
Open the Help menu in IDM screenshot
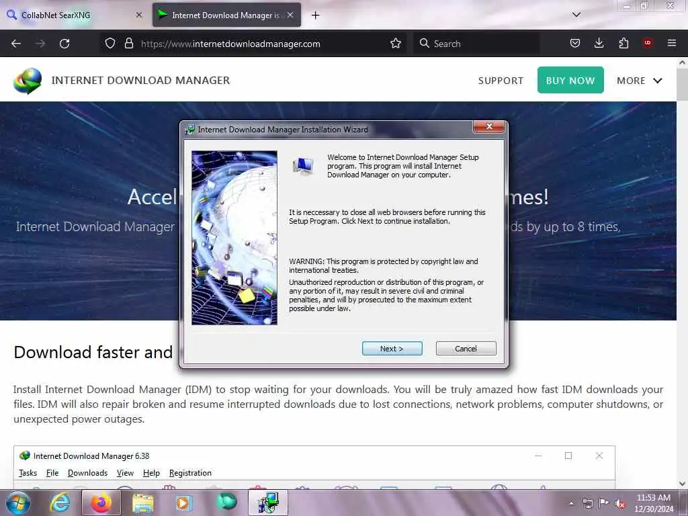151,473
